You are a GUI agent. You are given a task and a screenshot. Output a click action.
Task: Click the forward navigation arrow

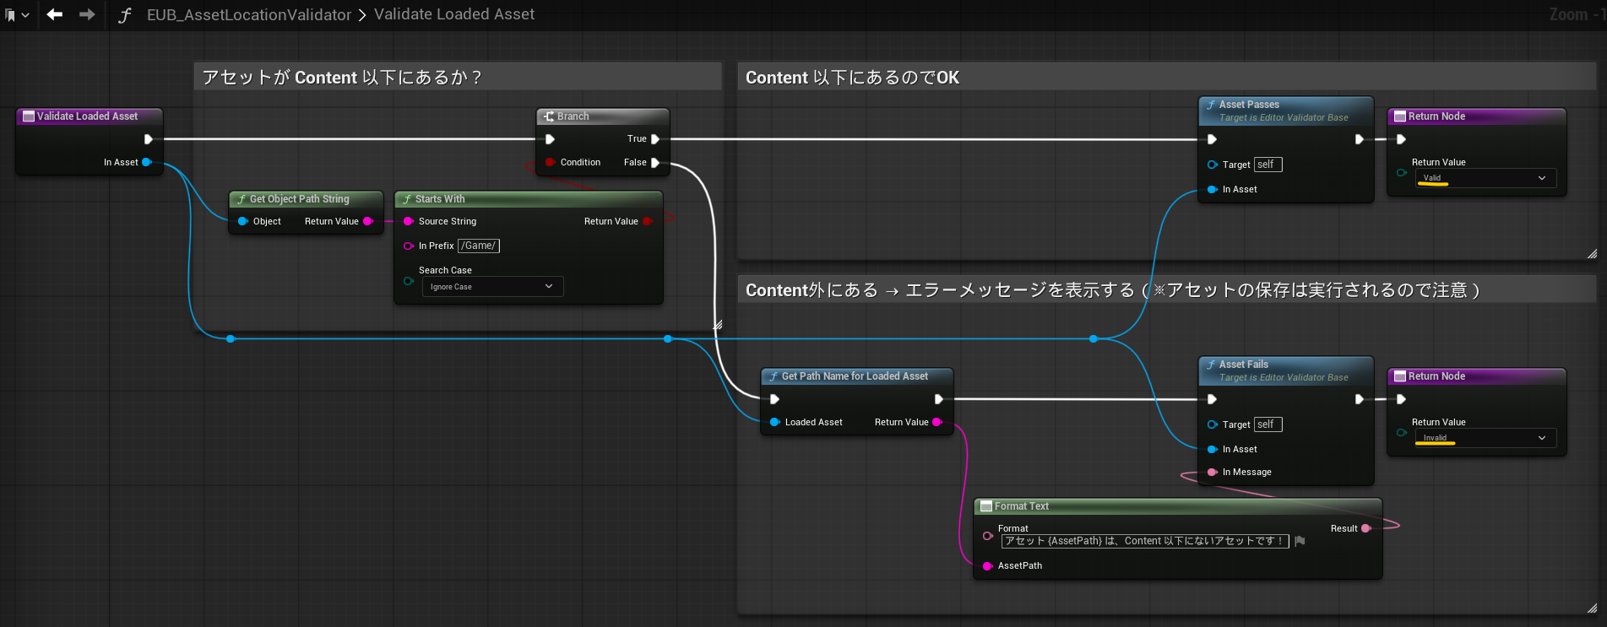point(87,14)
